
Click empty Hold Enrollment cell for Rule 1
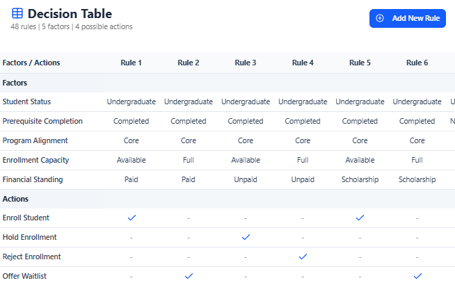tap(131, 237)
